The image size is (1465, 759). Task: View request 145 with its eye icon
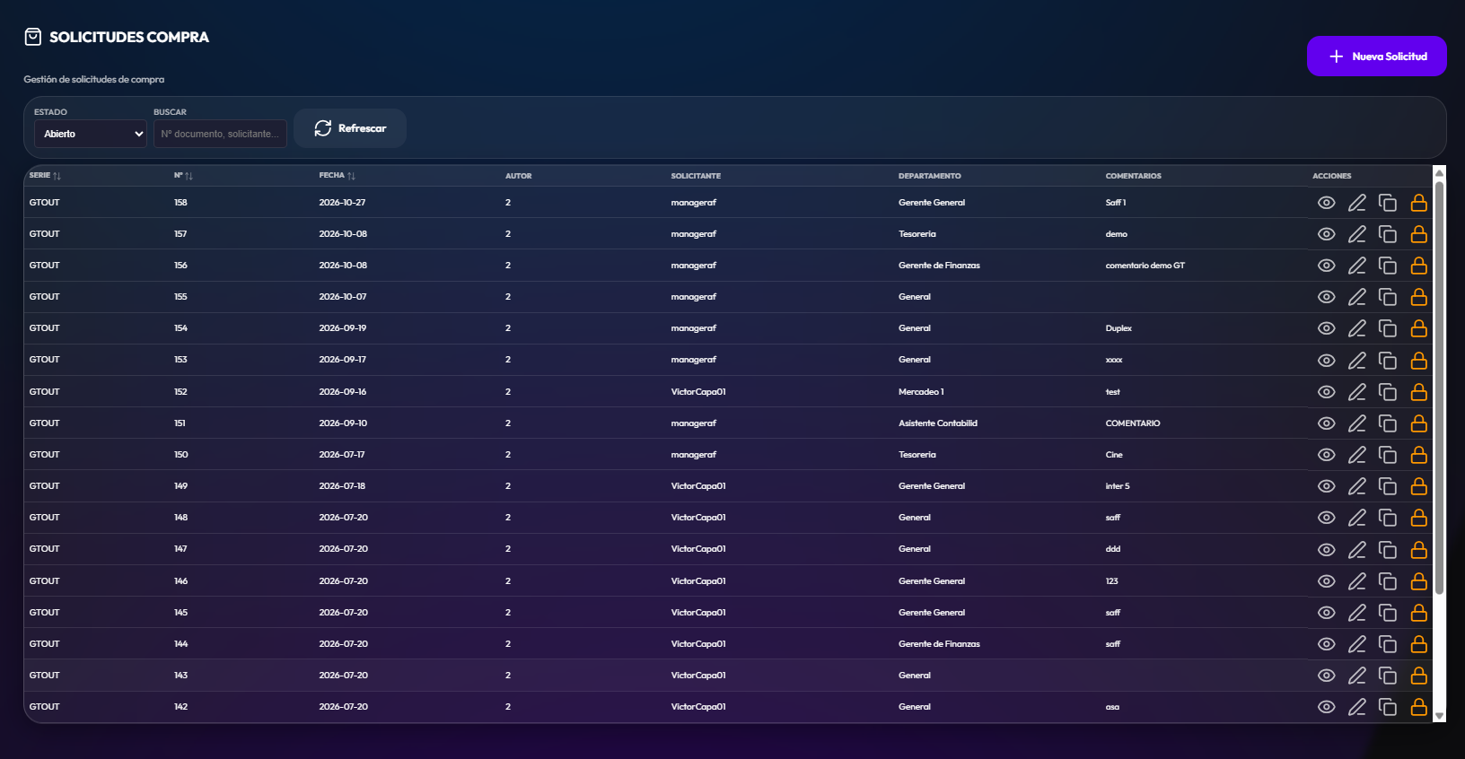(1326, 613)
